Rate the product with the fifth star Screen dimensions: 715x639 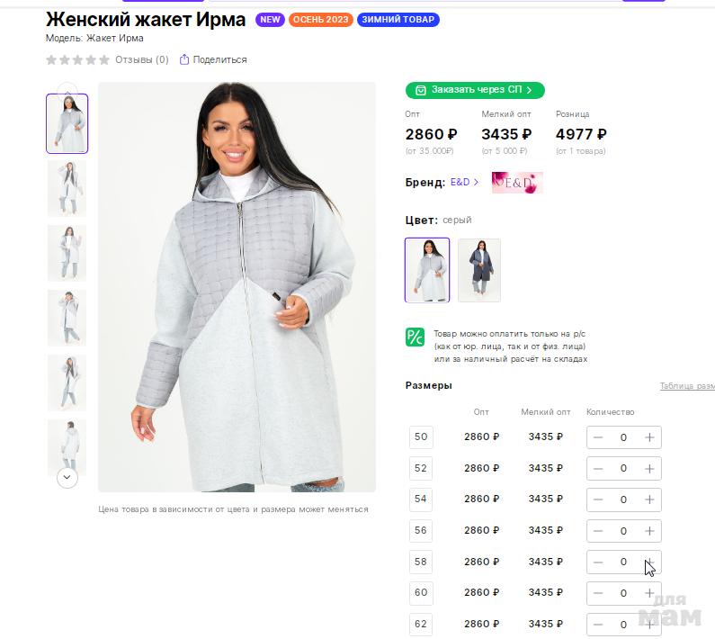[x=104, y=59]
